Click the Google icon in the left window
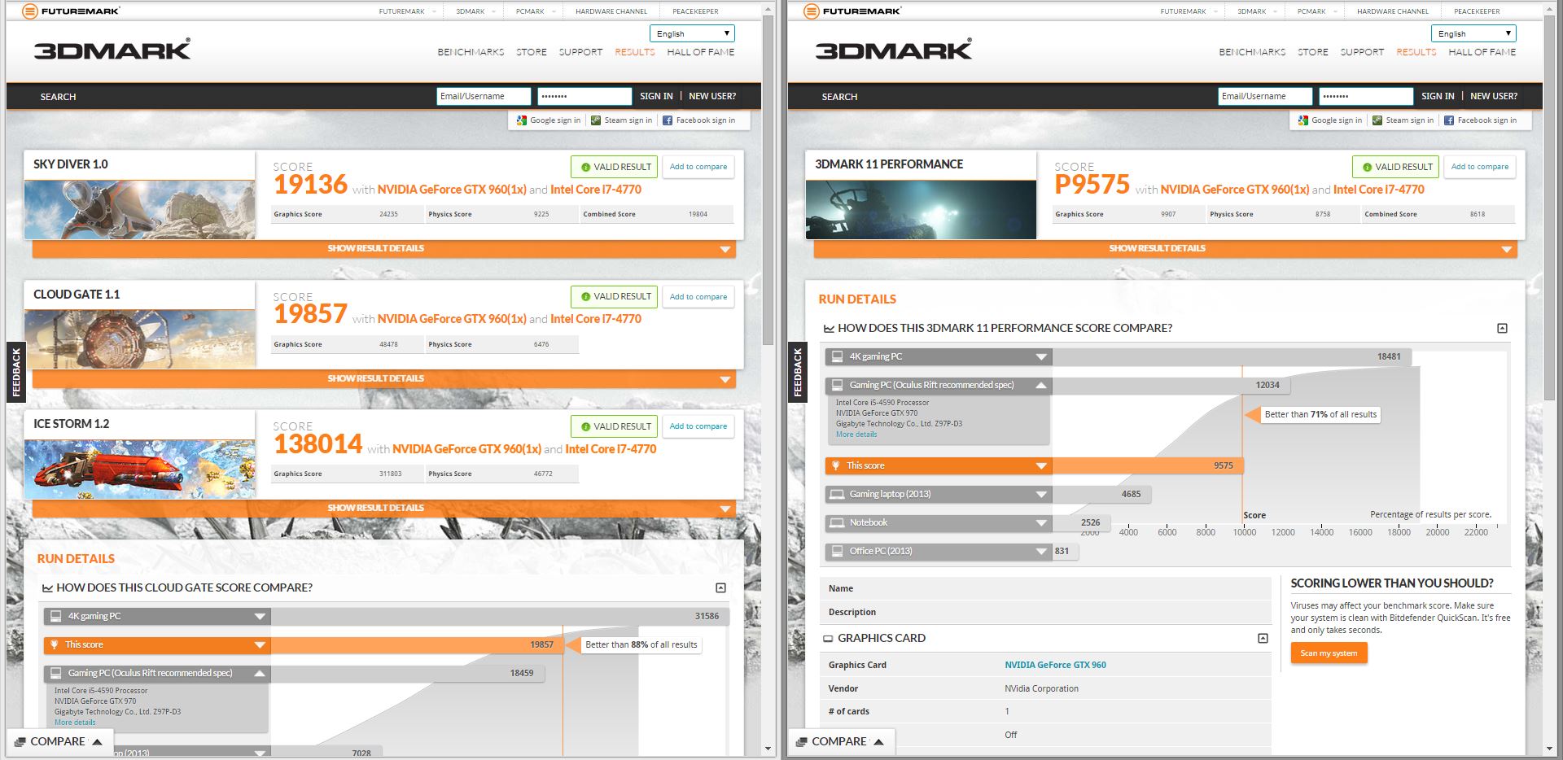The width and height of the screenshot is (1563, 760). (522, 120)
